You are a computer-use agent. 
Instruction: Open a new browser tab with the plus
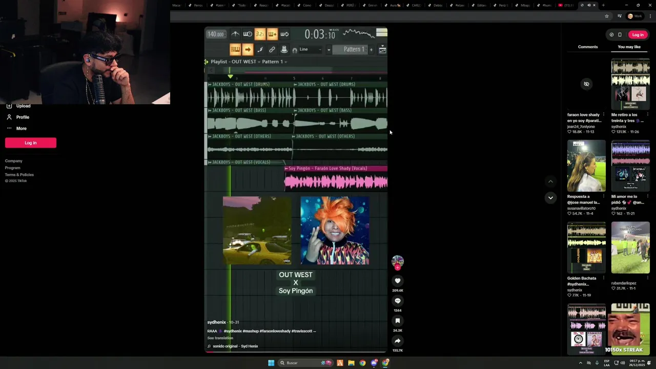603,5
